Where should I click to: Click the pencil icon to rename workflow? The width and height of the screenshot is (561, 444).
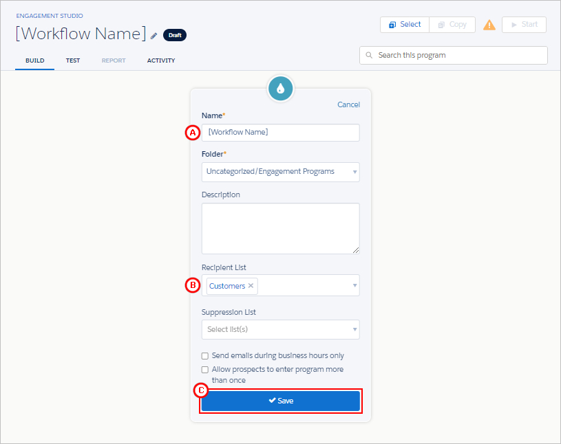click(154, 36)
